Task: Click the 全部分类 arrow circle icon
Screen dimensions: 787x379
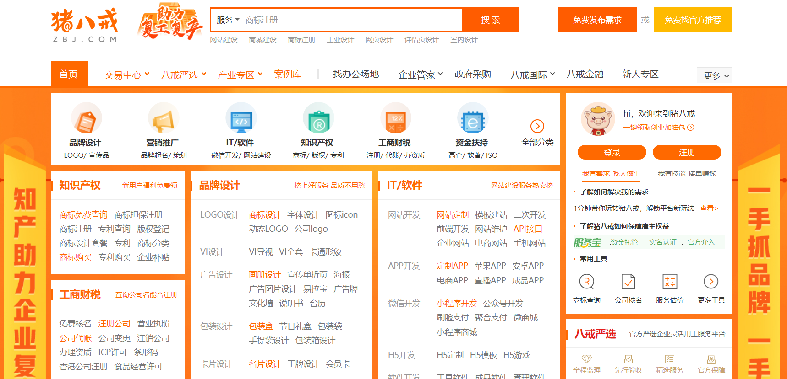Action: point(537,126)
